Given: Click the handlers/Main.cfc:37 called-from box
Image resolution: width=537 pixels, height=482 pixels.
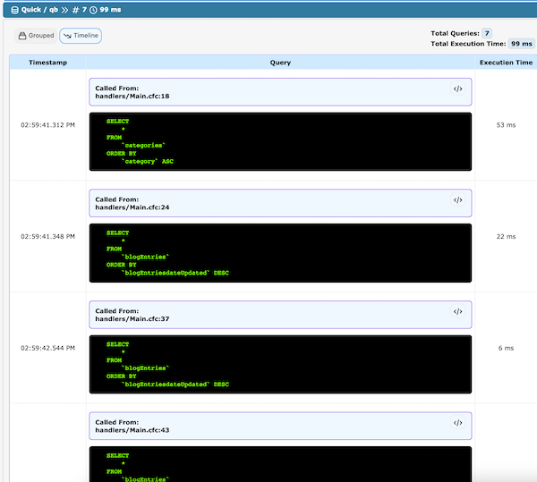Looking at the screenshot, I should [280, 315].
